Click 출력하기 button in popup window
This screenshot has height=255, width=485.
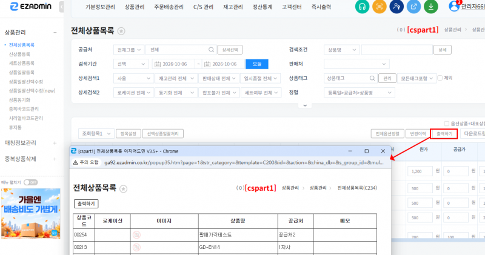point(86,204)
